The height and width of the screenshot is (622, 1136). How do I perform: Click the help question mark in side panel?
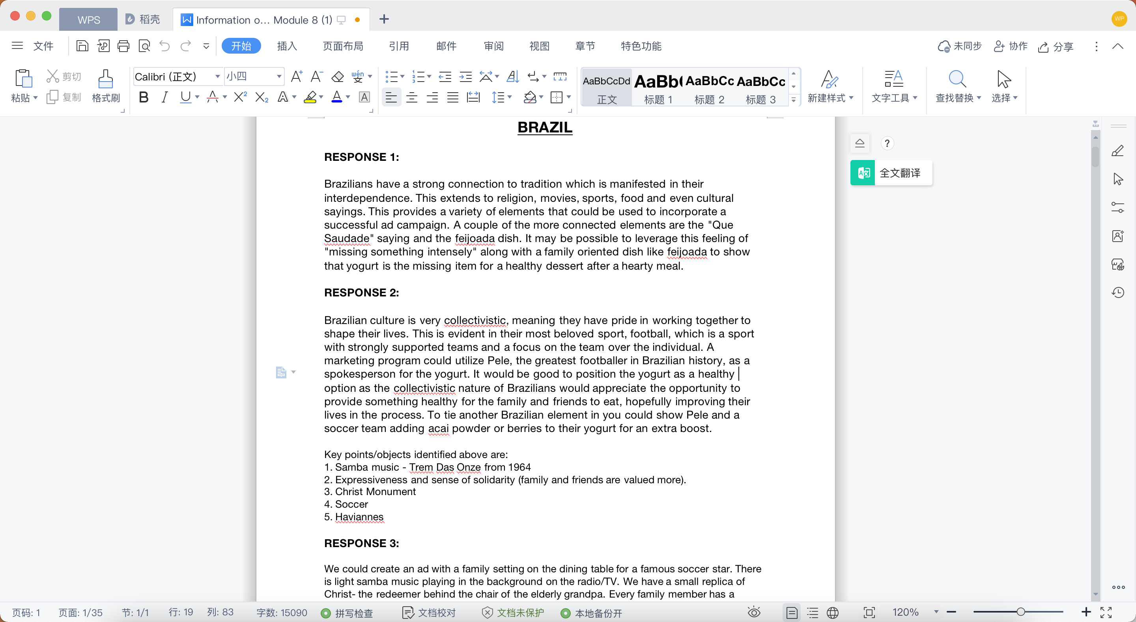click(x=887, y=143)
